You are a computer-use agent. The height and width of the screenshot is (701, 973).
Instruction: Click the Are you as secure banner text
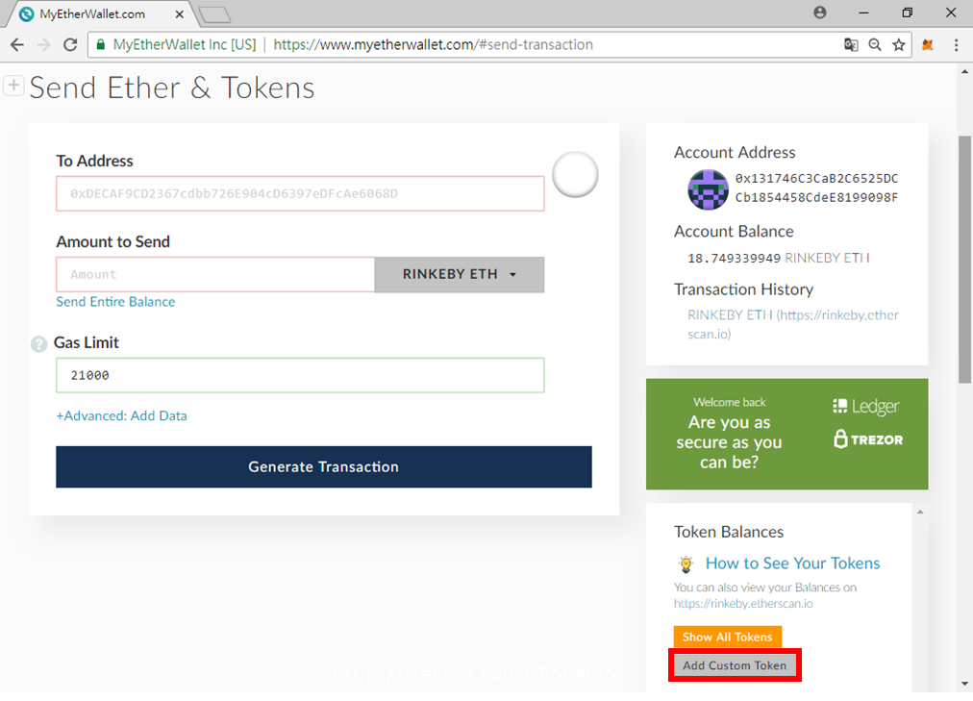click(729, 441)
